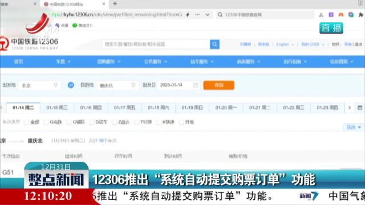Click the 北京 departure station field
This screenshot has height=205, width=365.
(39, 85)
